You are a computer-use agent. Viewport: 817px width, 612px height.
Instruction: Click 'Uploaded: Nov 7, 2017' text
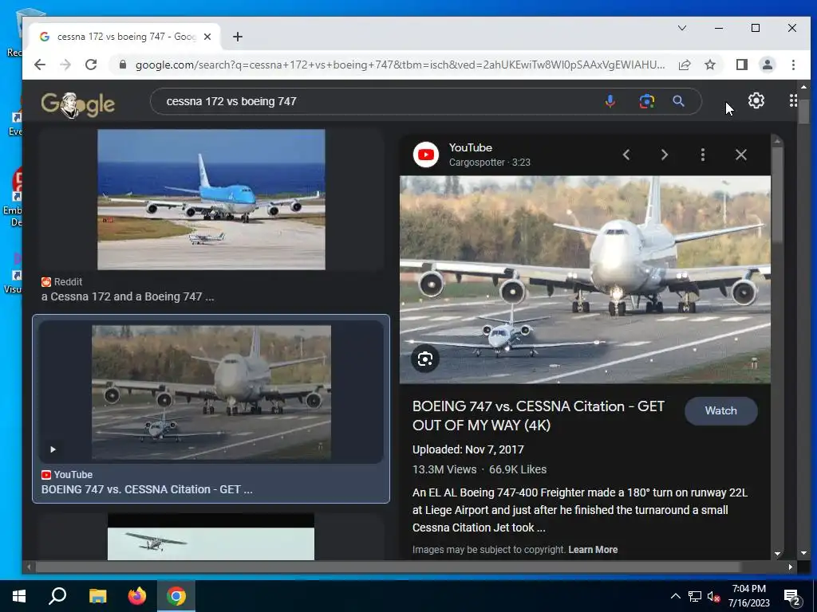pos(468,449)
